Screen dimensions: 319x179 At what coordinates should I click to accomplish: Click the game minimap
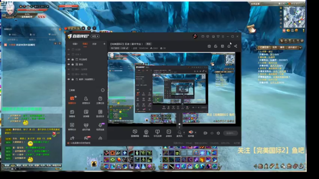point(294,17)
